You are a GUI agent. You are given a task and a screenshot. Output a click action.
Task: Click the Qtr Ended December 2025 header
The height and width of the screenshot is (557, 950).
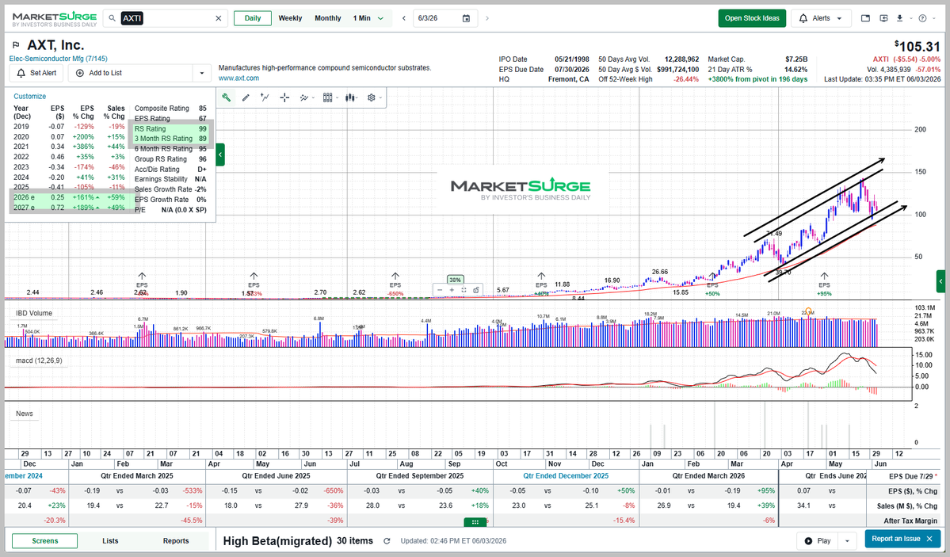click(566, 475)
